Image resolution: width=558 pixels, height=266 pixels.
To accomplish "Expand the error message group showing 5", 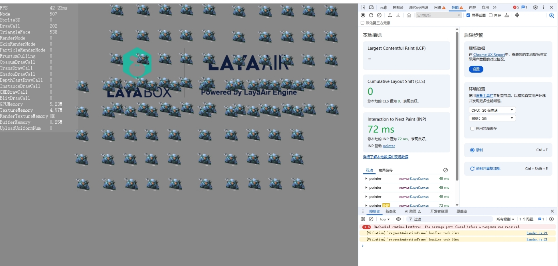I will coord(366,227).
